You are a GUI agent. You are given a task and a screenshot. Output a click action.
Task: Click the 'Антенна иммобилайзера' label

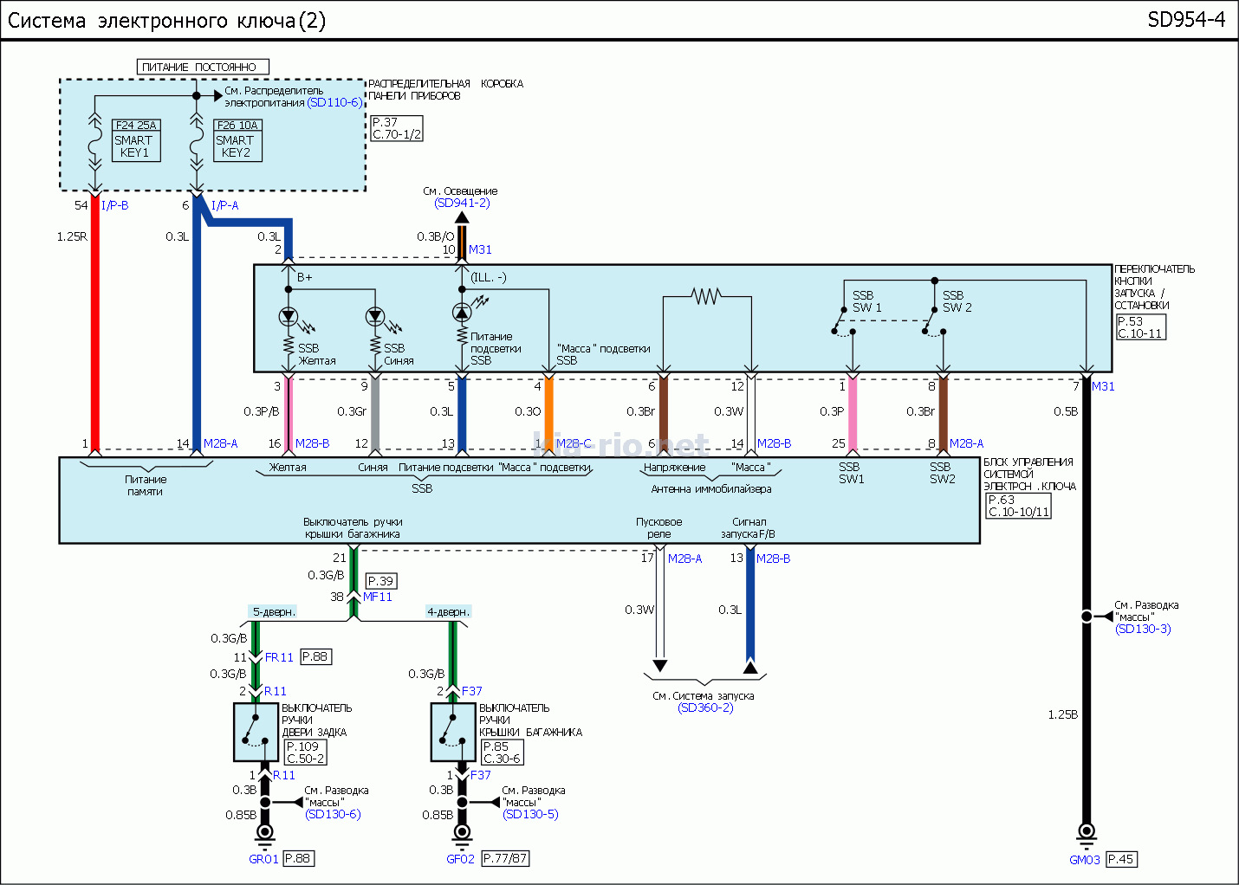click(x=710, y=488)
